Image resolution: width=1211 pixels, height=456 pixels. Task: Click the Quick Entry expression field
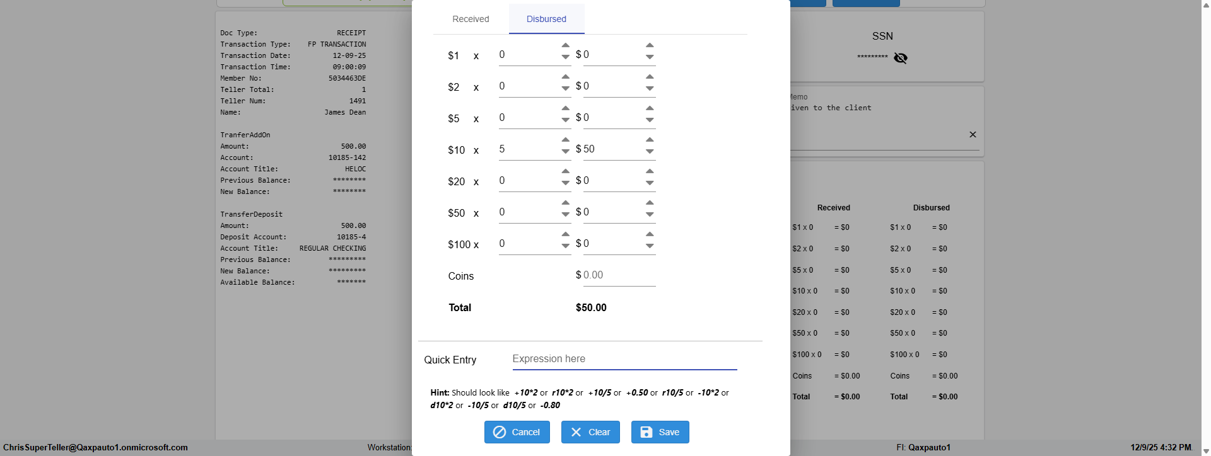point(624,359)
